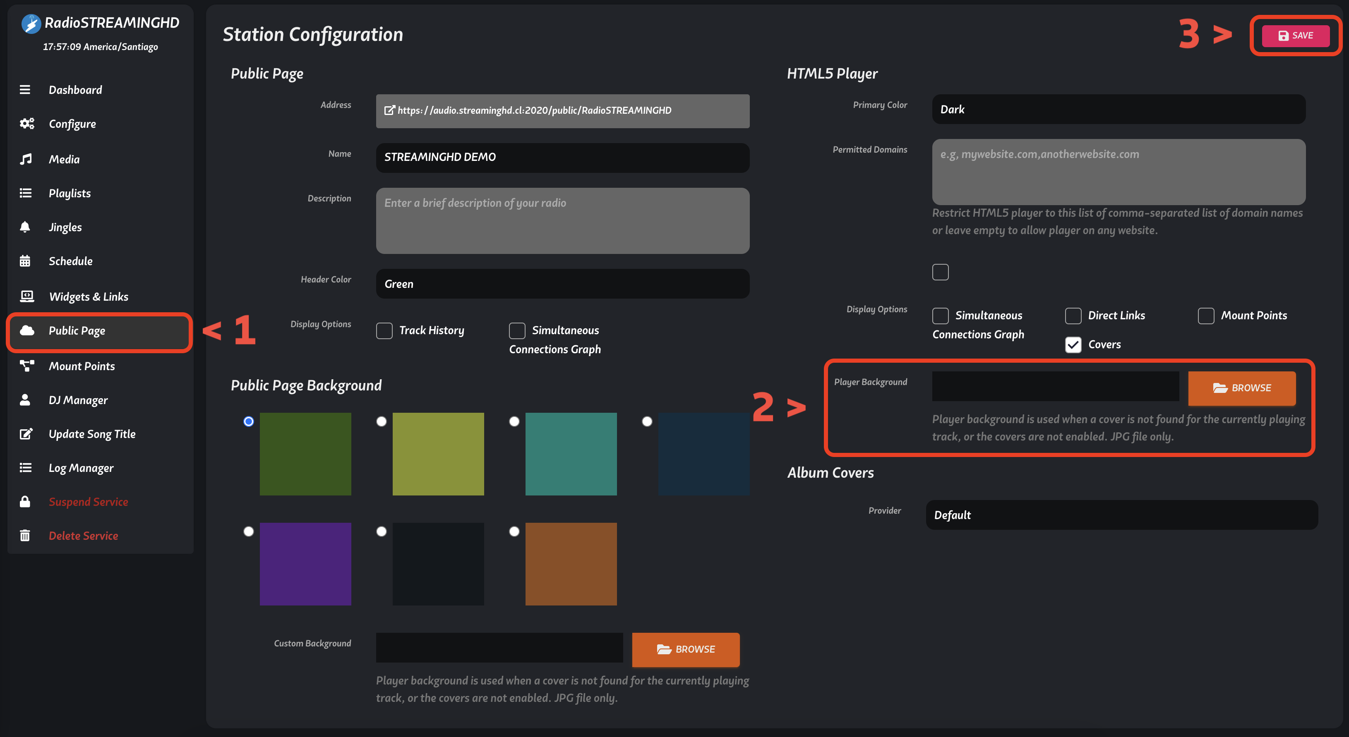Select the purple background swatch
1349x737 pixels.
[x=305, y=564]
